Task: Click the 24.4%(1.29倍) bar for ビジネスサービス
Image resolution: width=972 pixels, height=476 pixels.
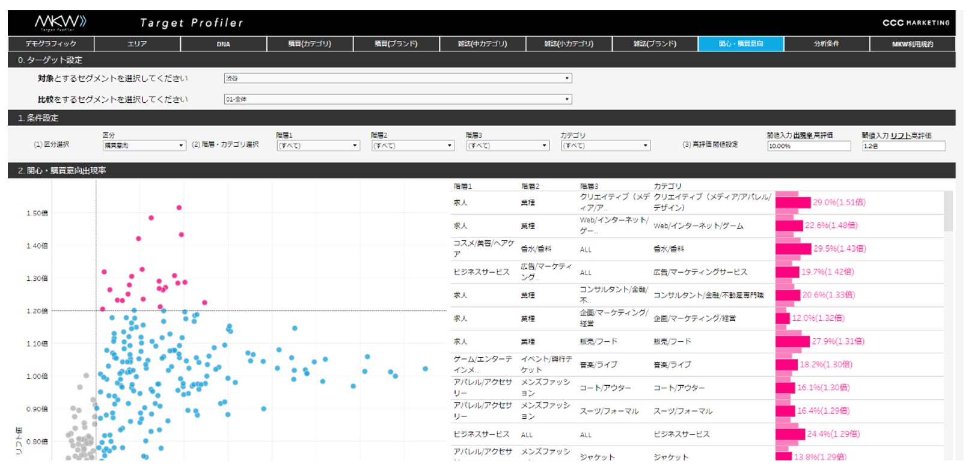Action: 790,434
